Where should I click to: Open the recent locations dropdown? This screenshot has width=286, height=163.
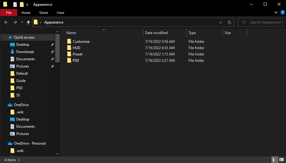click(x=22, y=22)
